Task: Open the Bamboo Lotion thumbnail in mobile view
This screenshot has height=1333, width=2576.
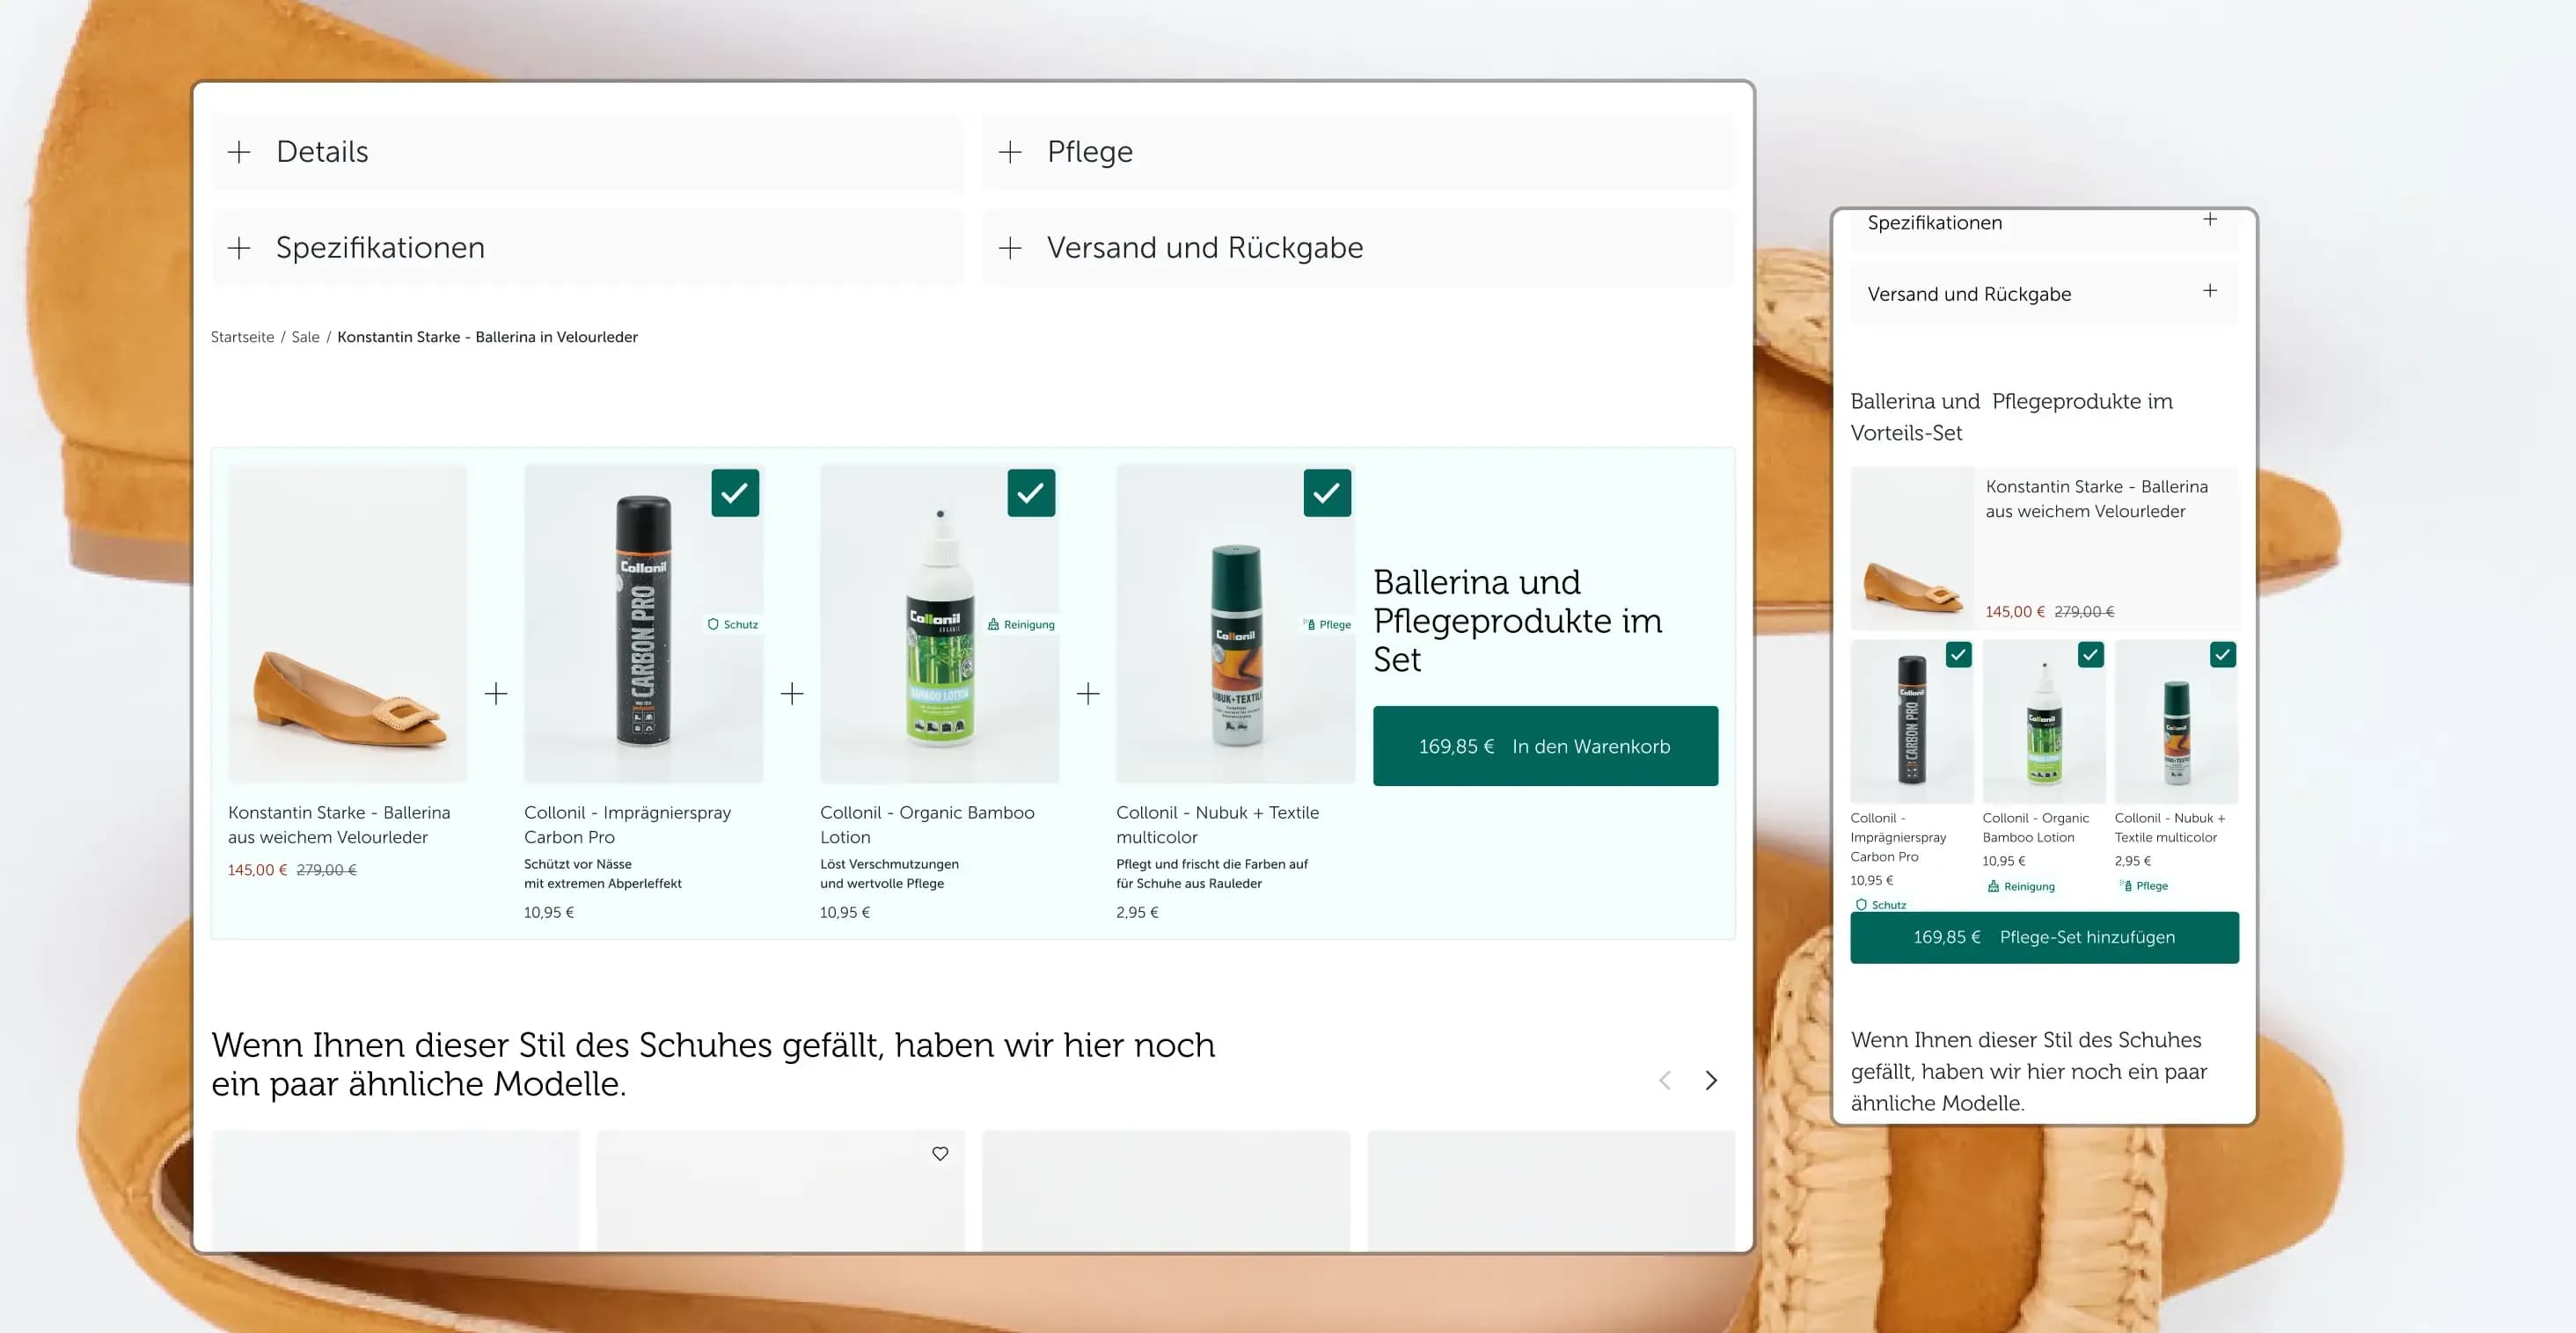Action: (x=2043, y=723)
